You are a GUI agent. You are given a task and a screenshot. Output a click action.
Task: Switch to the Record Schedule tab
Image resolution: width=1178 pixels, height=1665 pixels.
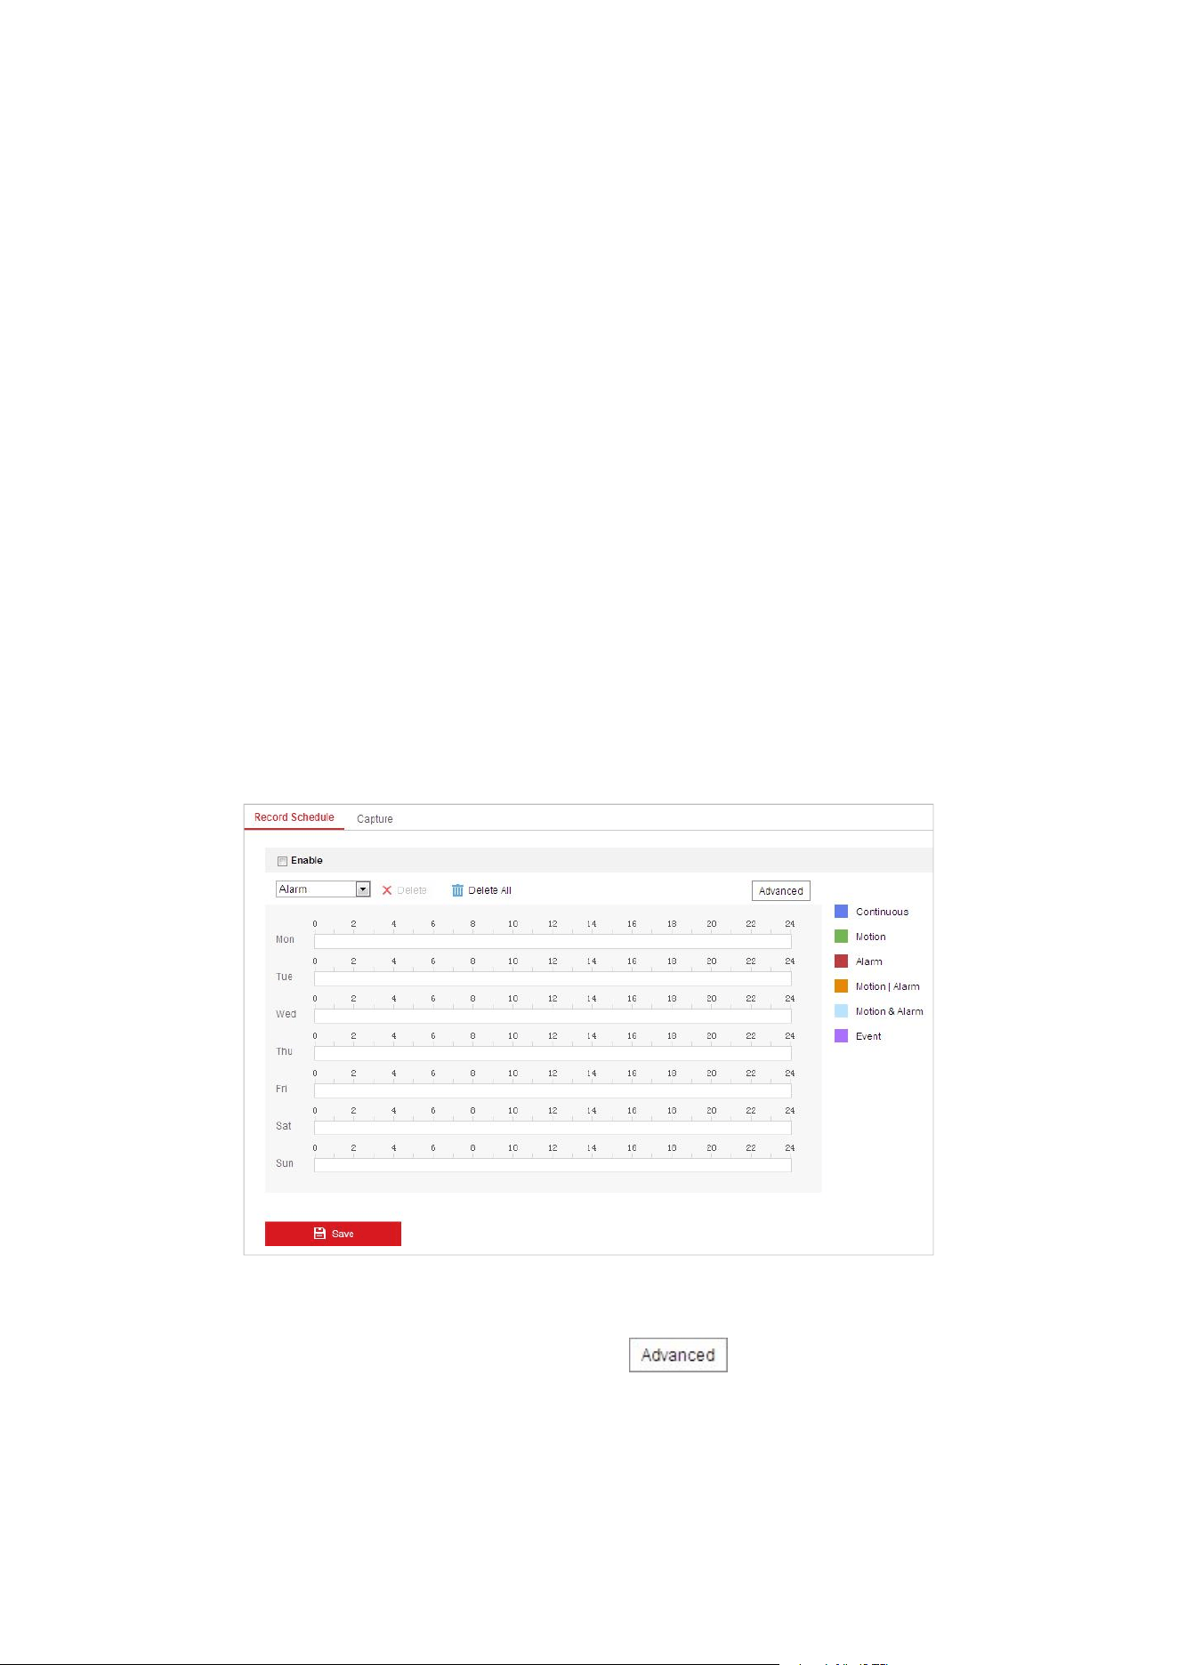tap(294, 817)
